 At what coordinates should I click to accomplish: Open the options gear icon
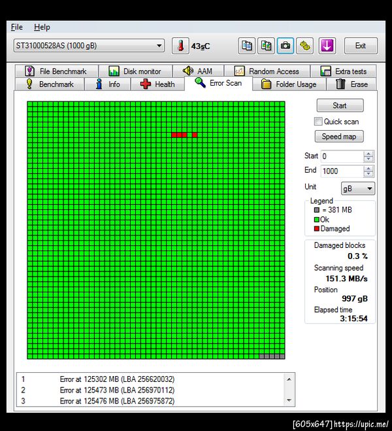[304, 46]
